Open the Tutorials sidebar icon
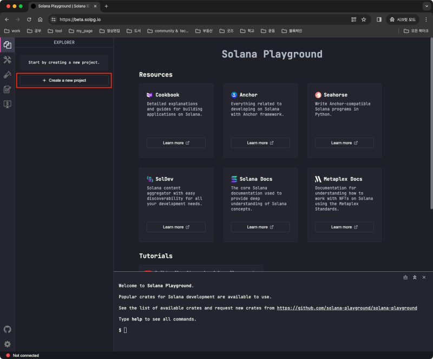Viewport: 433px width, 359px height. 8,89
